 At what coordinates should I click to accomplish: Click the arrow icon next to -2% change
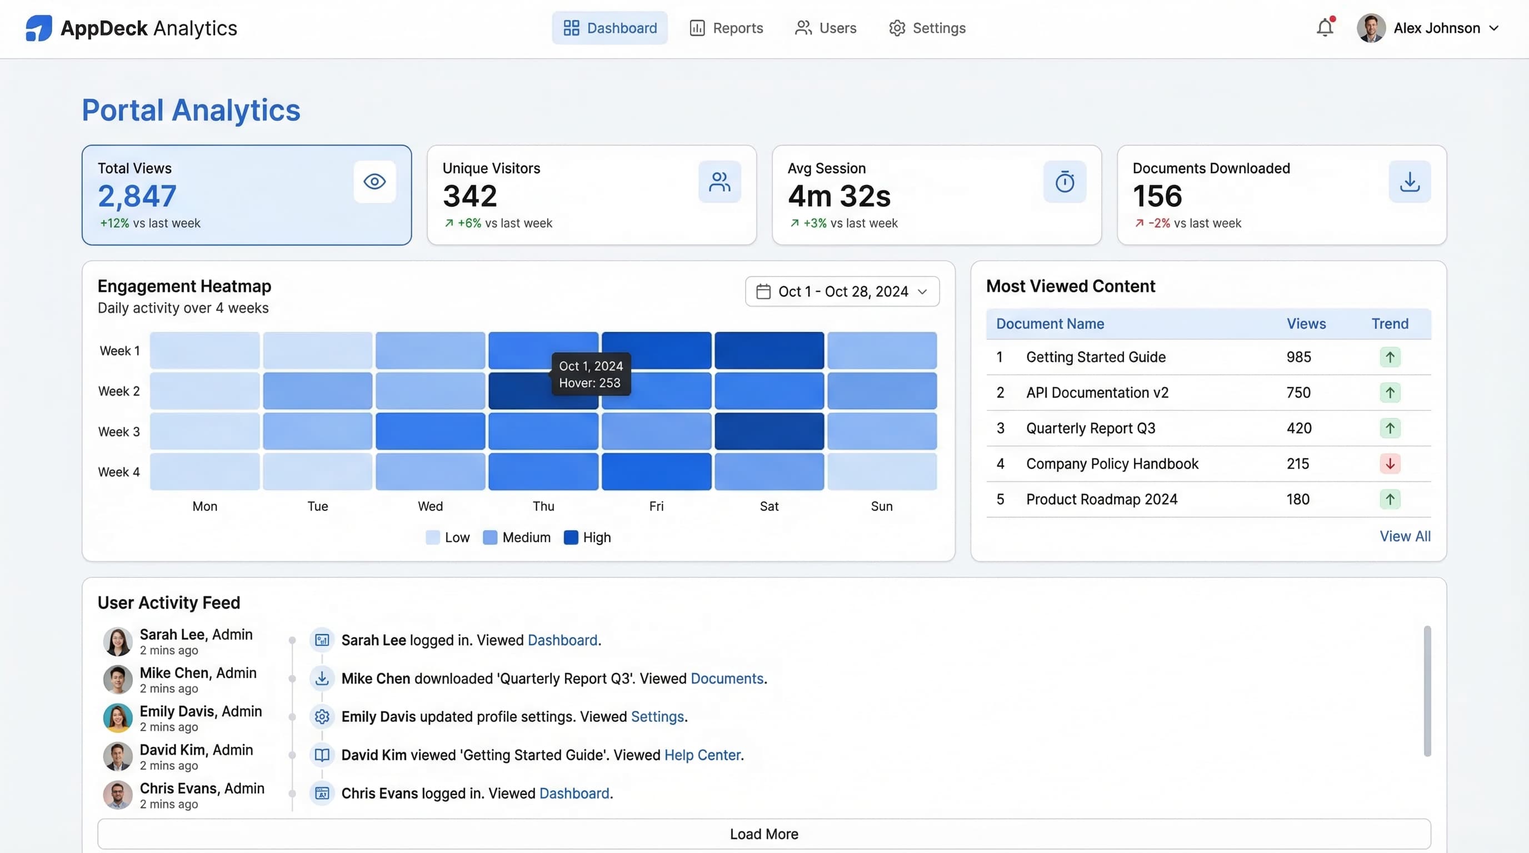(1139, 223)
